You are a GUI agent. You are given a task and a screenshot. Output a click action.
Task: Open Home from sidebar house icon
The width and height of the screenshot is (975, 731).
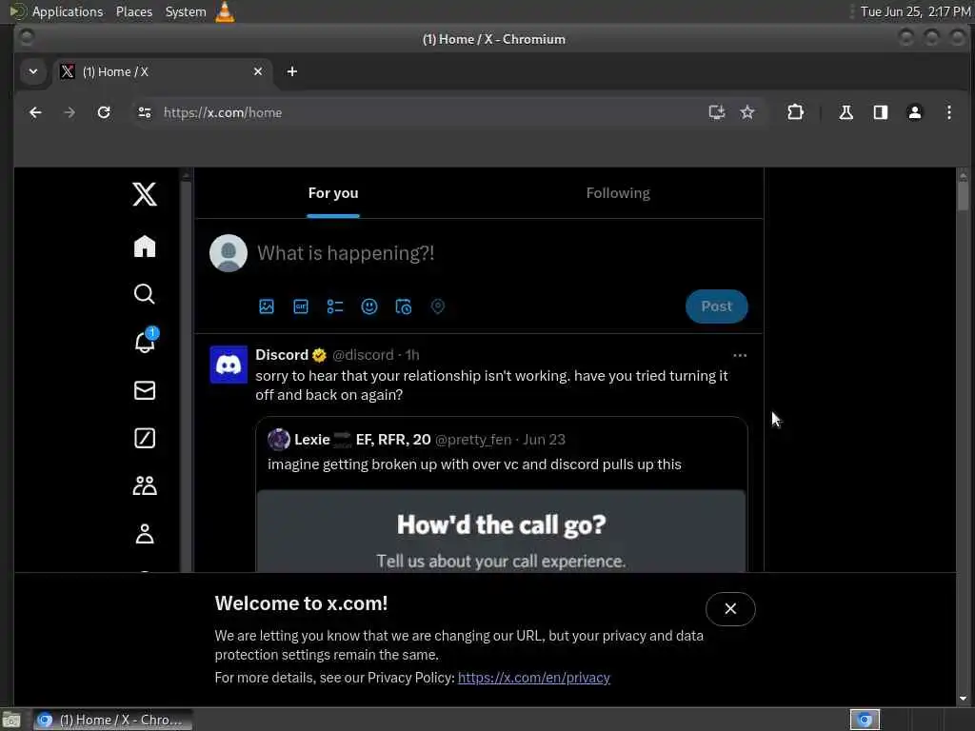tap(145, 247)
